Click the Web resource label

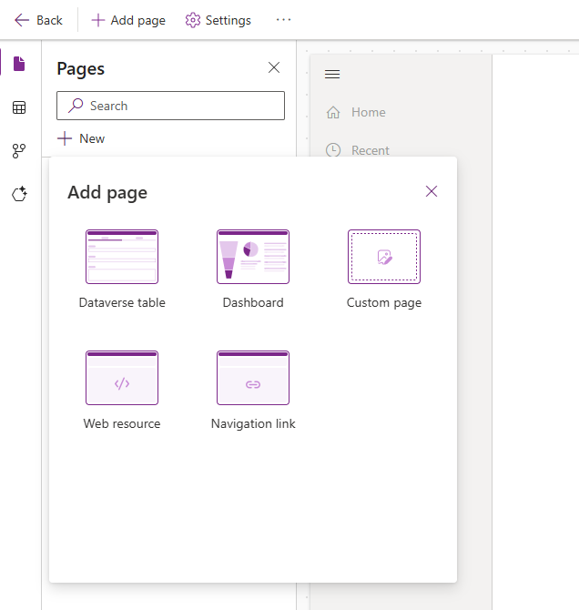122,423
